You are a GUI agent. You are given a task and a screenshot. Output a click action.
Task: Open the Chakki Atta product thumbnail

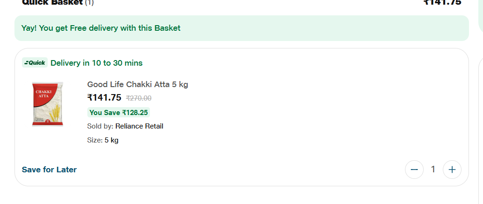pos(48,104)
